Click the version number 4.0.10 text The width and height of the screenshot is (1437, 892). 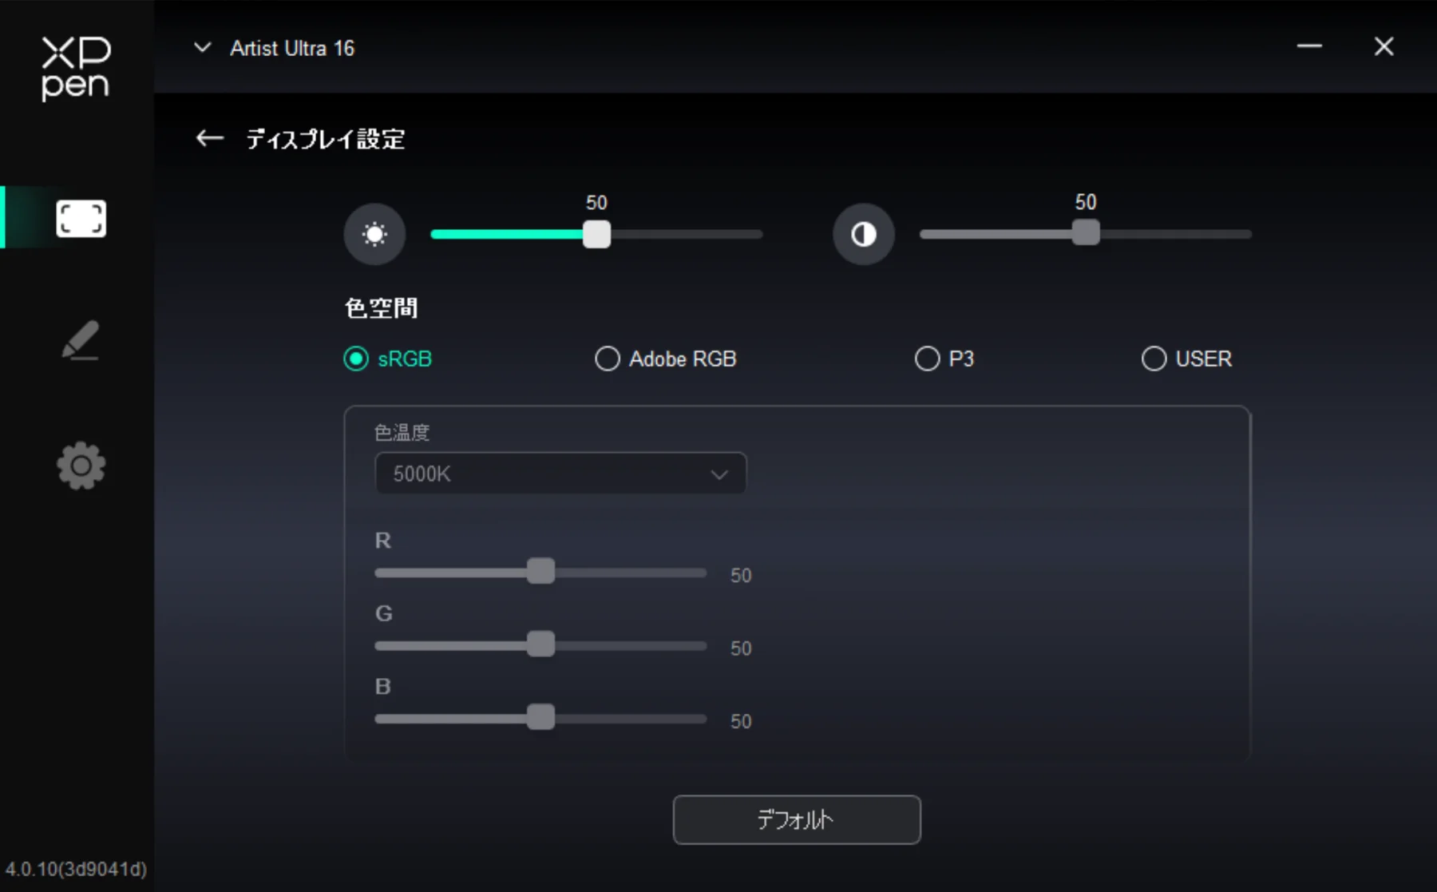77,869
